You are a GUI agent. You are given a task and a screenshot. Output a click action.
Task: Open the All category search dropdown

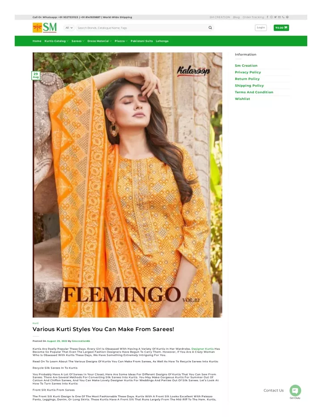[69, 28]
